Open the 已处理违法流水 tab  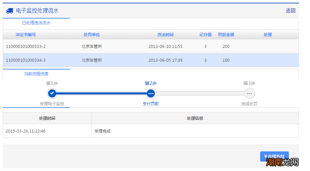(36, 23)
